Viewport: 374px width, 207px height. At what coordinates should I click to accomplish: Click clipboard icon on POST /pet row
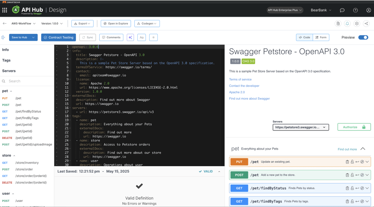[x=347, y=175]
